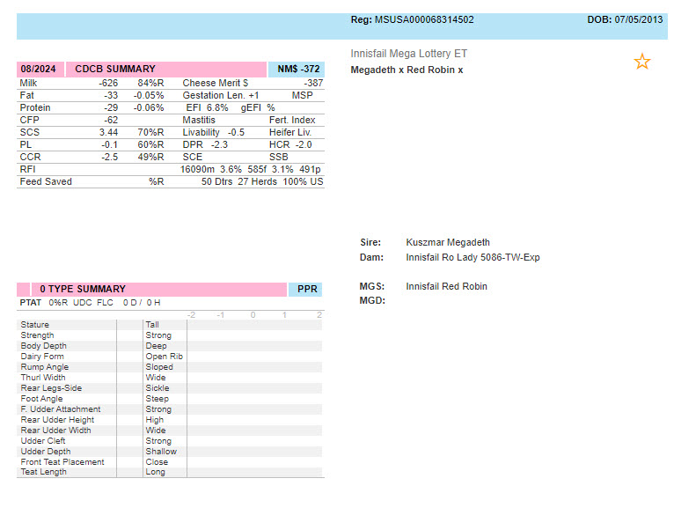Click the PTAT 0%R label
674x530 pixels.
tap(43, 303)
